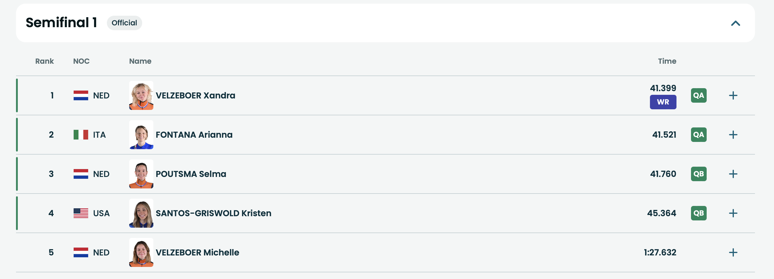
Task: Open VELZEBOER Michelle athlete name link
Action: pyautogui.click(x=197, y=252)
